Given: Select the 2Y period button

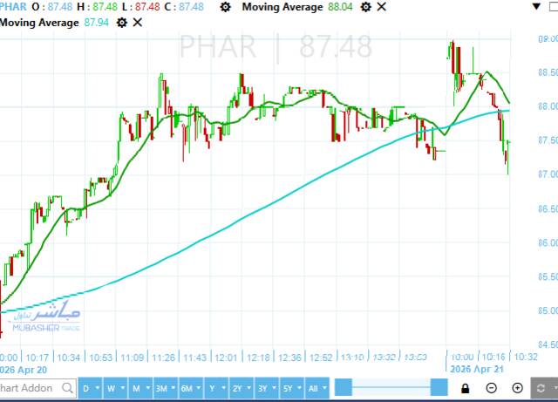Looking at the screenshot, I should coord(237,388).
